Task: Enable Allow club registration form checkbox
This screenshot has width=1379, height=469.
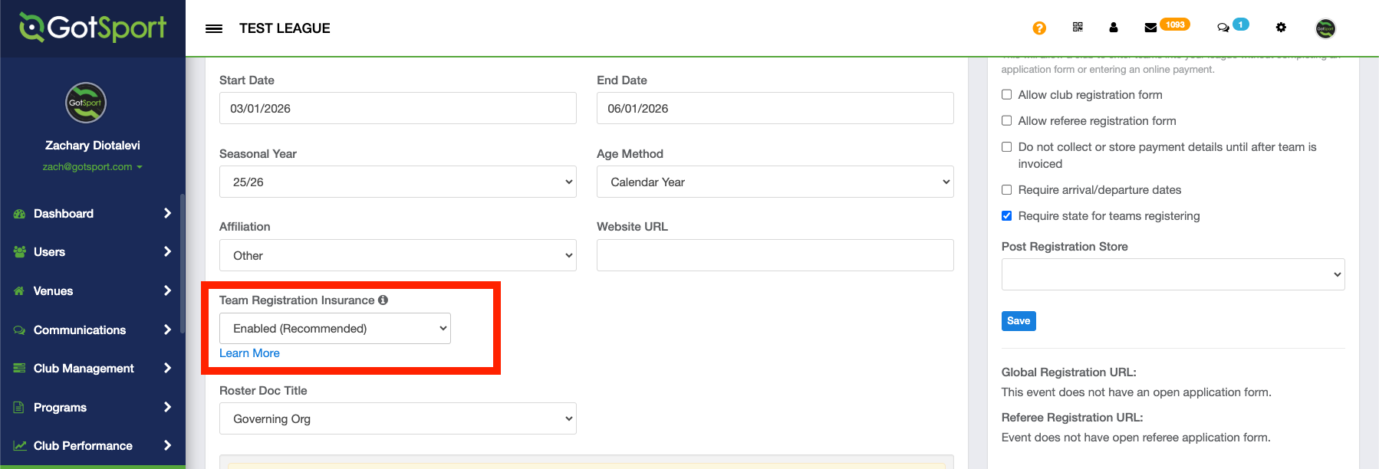Action: tap(1007, 95)
